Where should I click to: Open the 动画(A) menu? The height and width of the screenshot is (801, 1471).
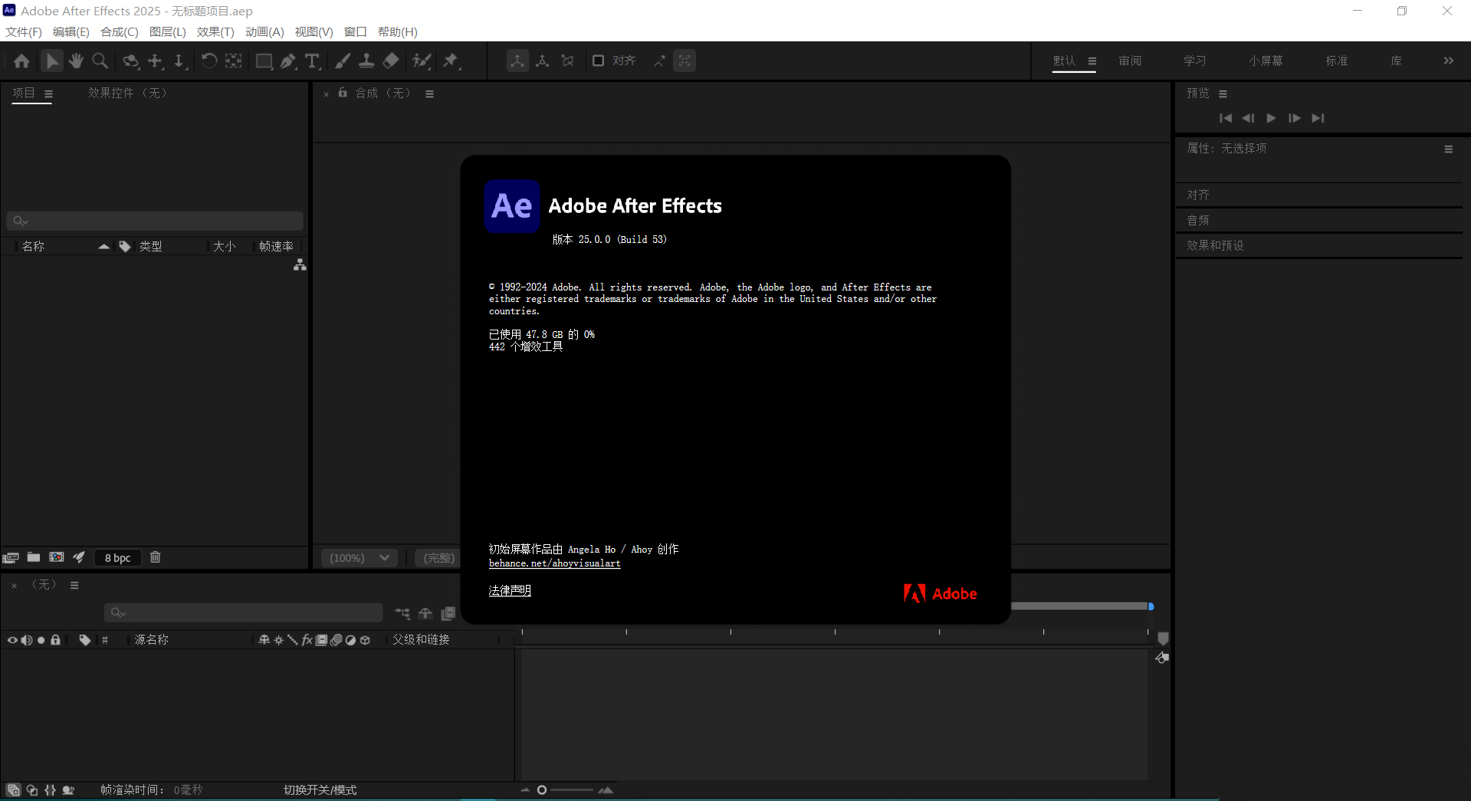264,31
